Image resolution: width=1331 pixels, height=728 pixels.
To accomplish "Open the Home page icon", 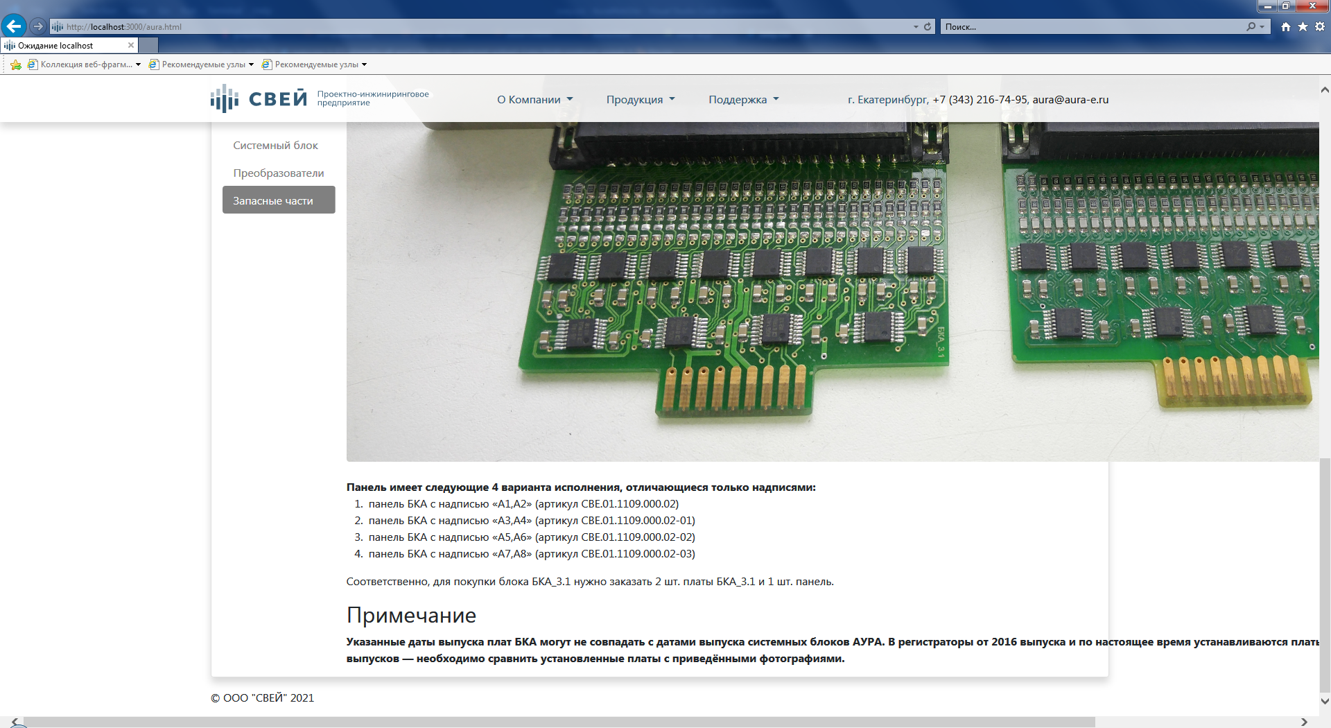I will click(x=1285, y=26).
